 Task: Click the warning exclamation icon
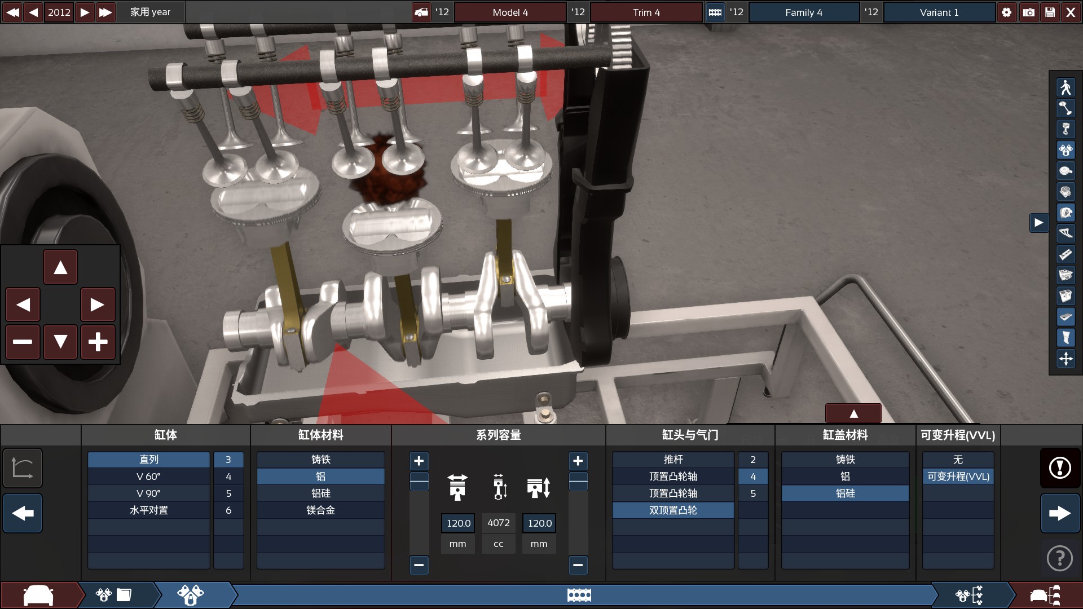pyautogui.click(x=1060, y=467)
